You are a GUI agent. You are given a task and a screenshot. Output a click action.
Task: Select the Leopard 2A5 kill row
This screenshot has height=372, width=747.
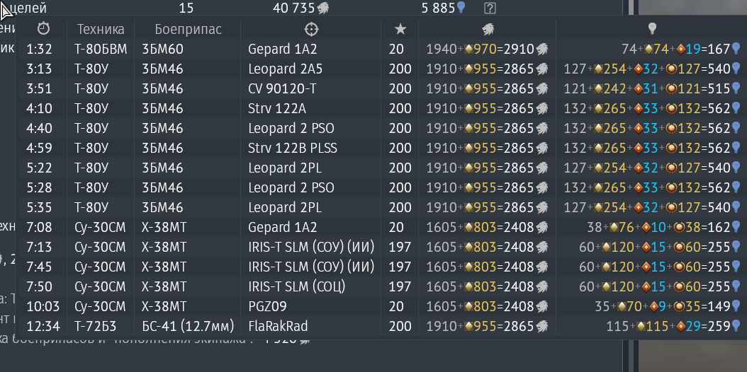coord(381,69)
